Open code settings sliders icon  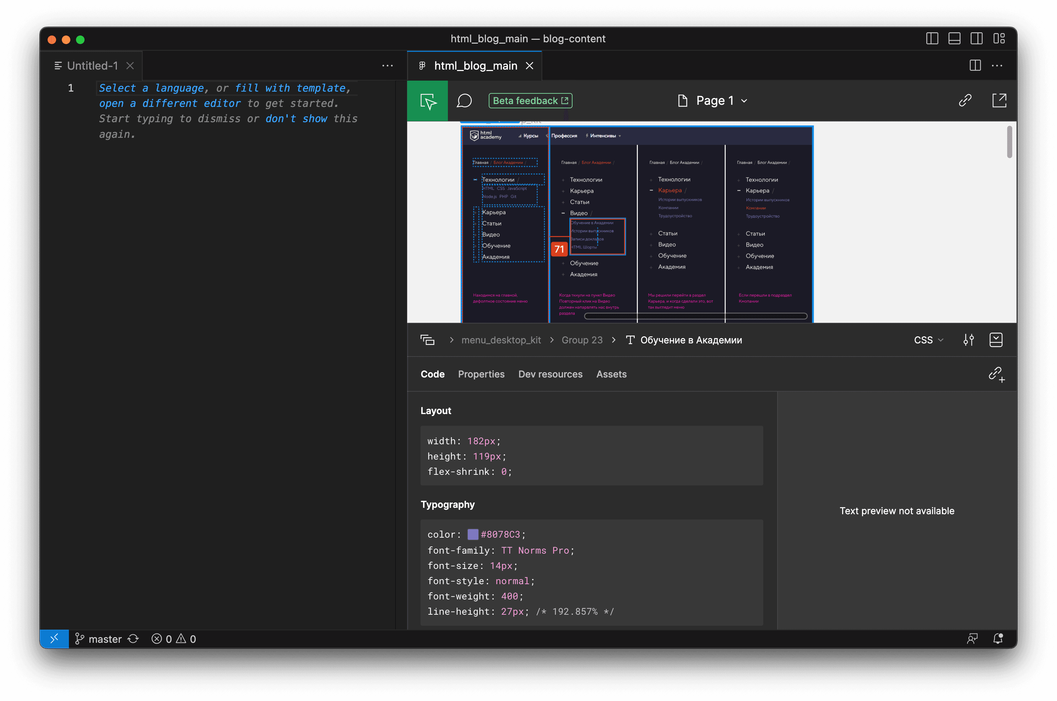[x=969, y=340]
